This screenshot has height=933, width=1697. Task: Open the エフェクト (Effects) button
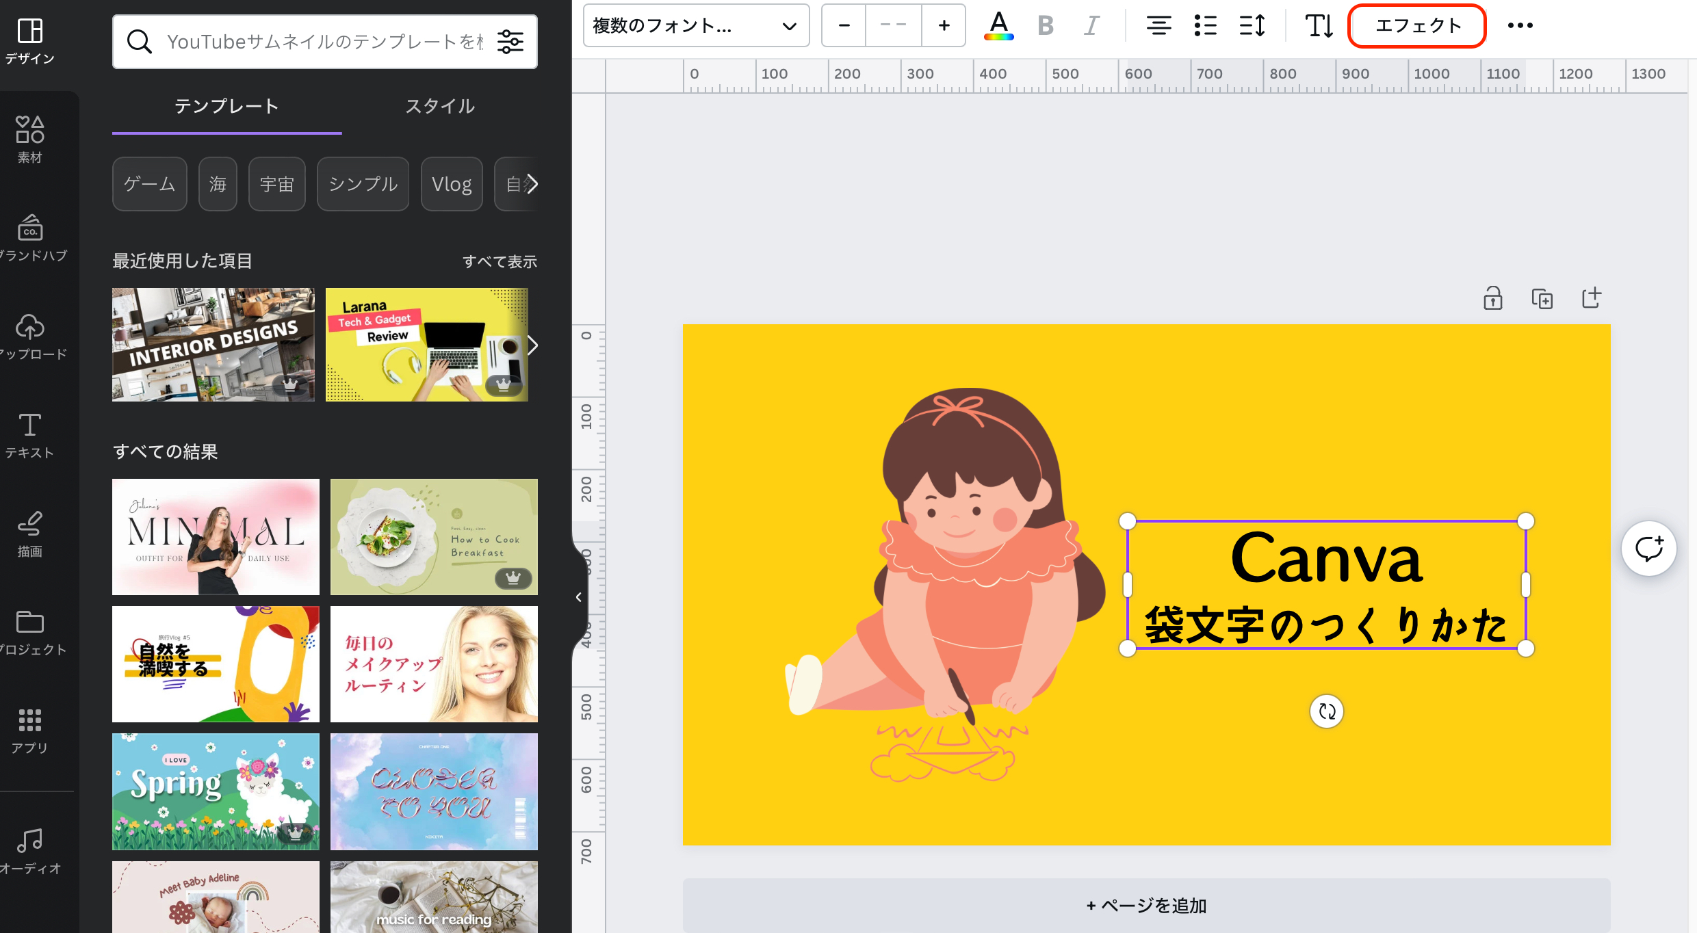coord(1417,26)
